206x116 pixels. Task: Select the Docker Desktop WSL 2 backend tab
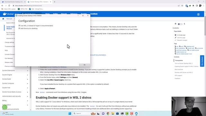[x=39, y=2]
